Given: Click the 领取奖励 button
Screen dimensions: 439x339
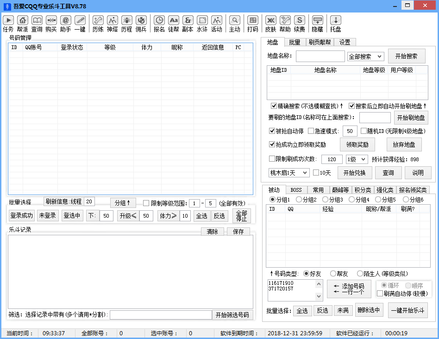Looking at the screenshot, I should click(x=357, y=144).
